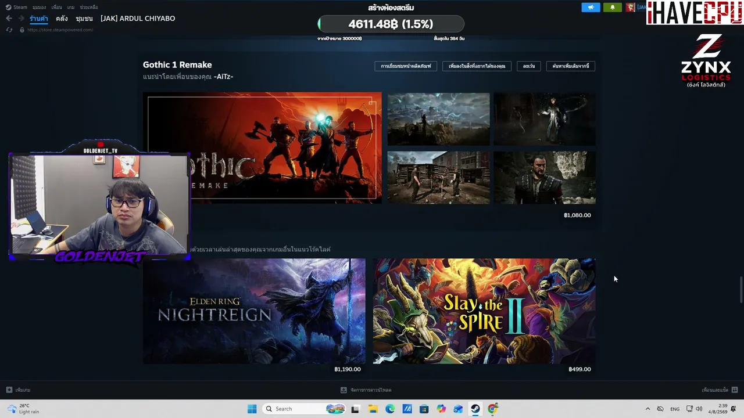Screen dimensions: 744x418
Task: Open the Slay the Spire II capsule
Action: tap(484, 311)
